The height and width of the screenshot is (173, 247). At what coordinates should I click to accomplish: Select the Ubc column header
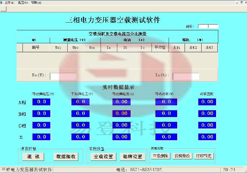[x=76, y=48]
